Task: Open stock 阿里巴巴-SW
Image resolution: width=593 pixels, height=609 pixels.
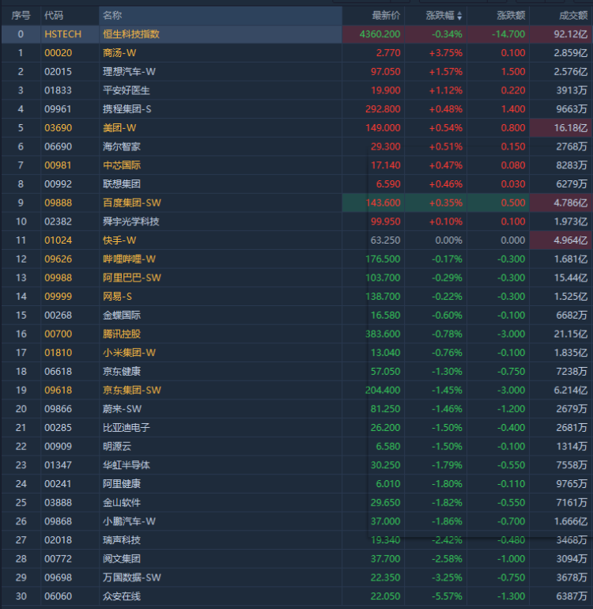Action: click(x=132, y=278)
